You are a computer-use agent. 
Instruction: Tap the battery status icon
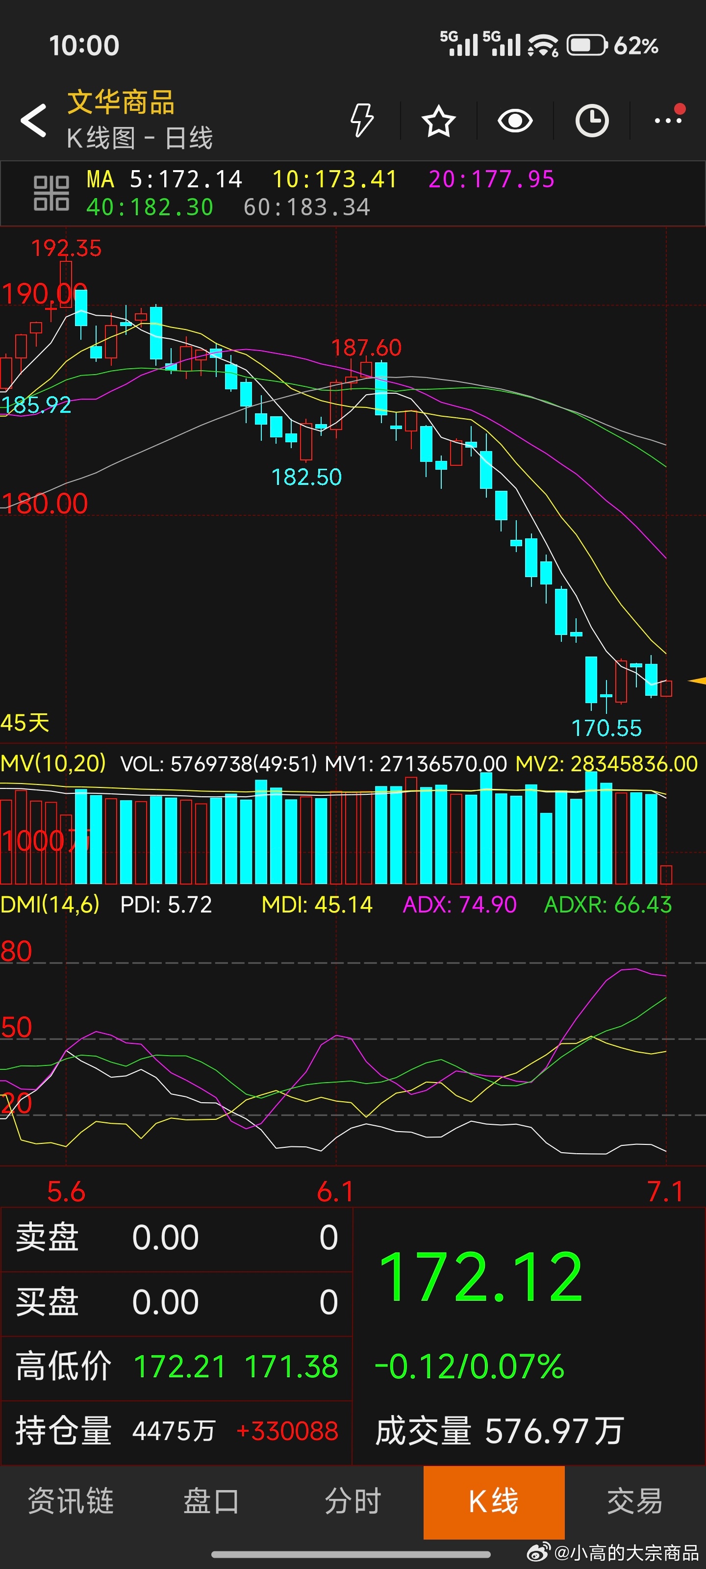(587, 46)
